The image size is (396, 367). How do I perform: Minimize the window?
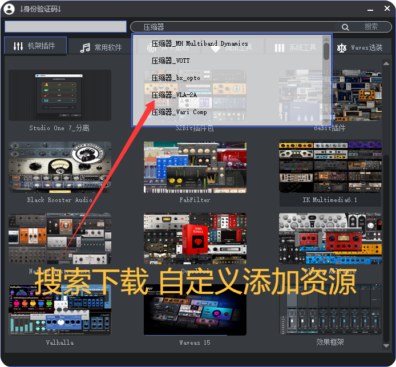pyautogui.click(x=370, y=10)
